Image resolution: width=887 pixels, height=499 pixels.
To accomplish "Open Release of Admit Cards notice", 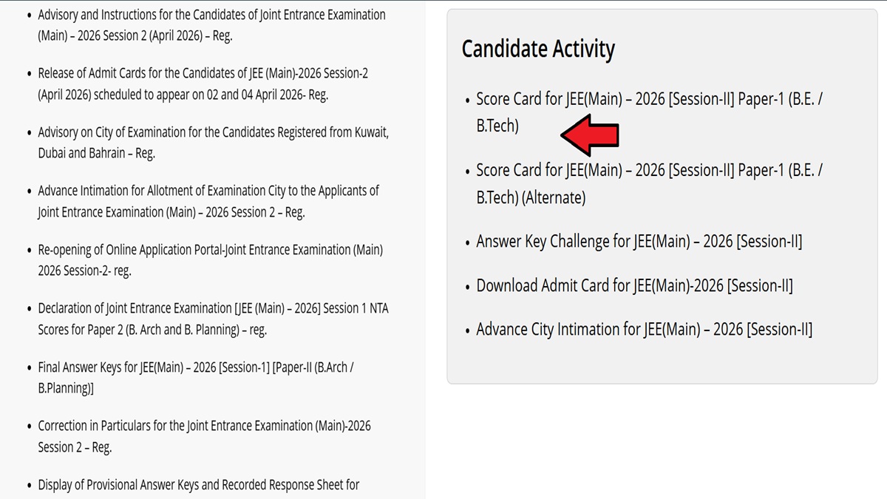I will coord(203,73).
